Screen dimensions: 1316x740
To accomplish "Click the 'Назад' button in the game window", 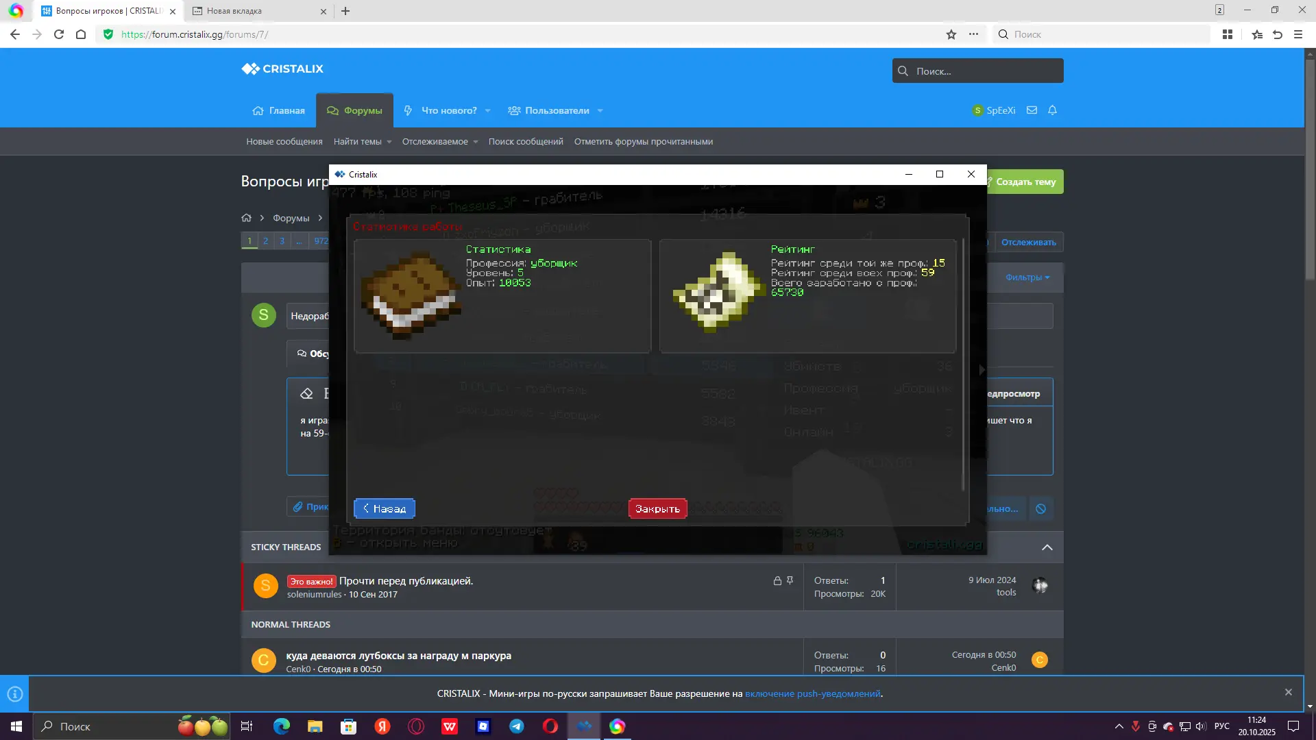I will [385, 508].
